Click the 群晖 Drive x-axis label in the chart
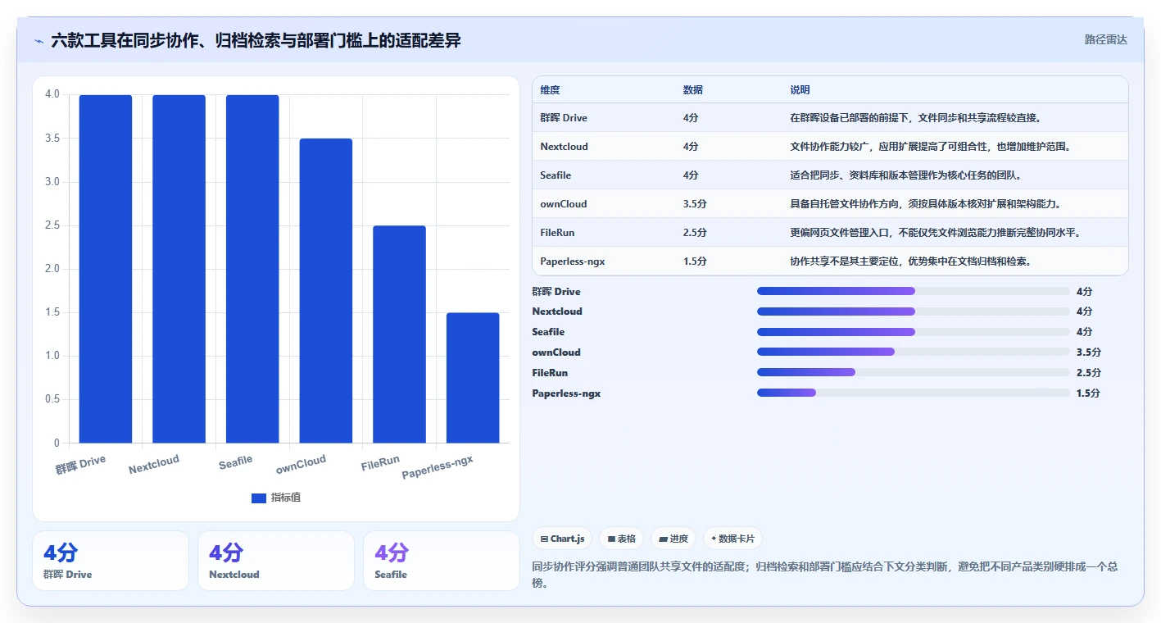The width and height of the screenshot is (1161, 623). point(81,465)
